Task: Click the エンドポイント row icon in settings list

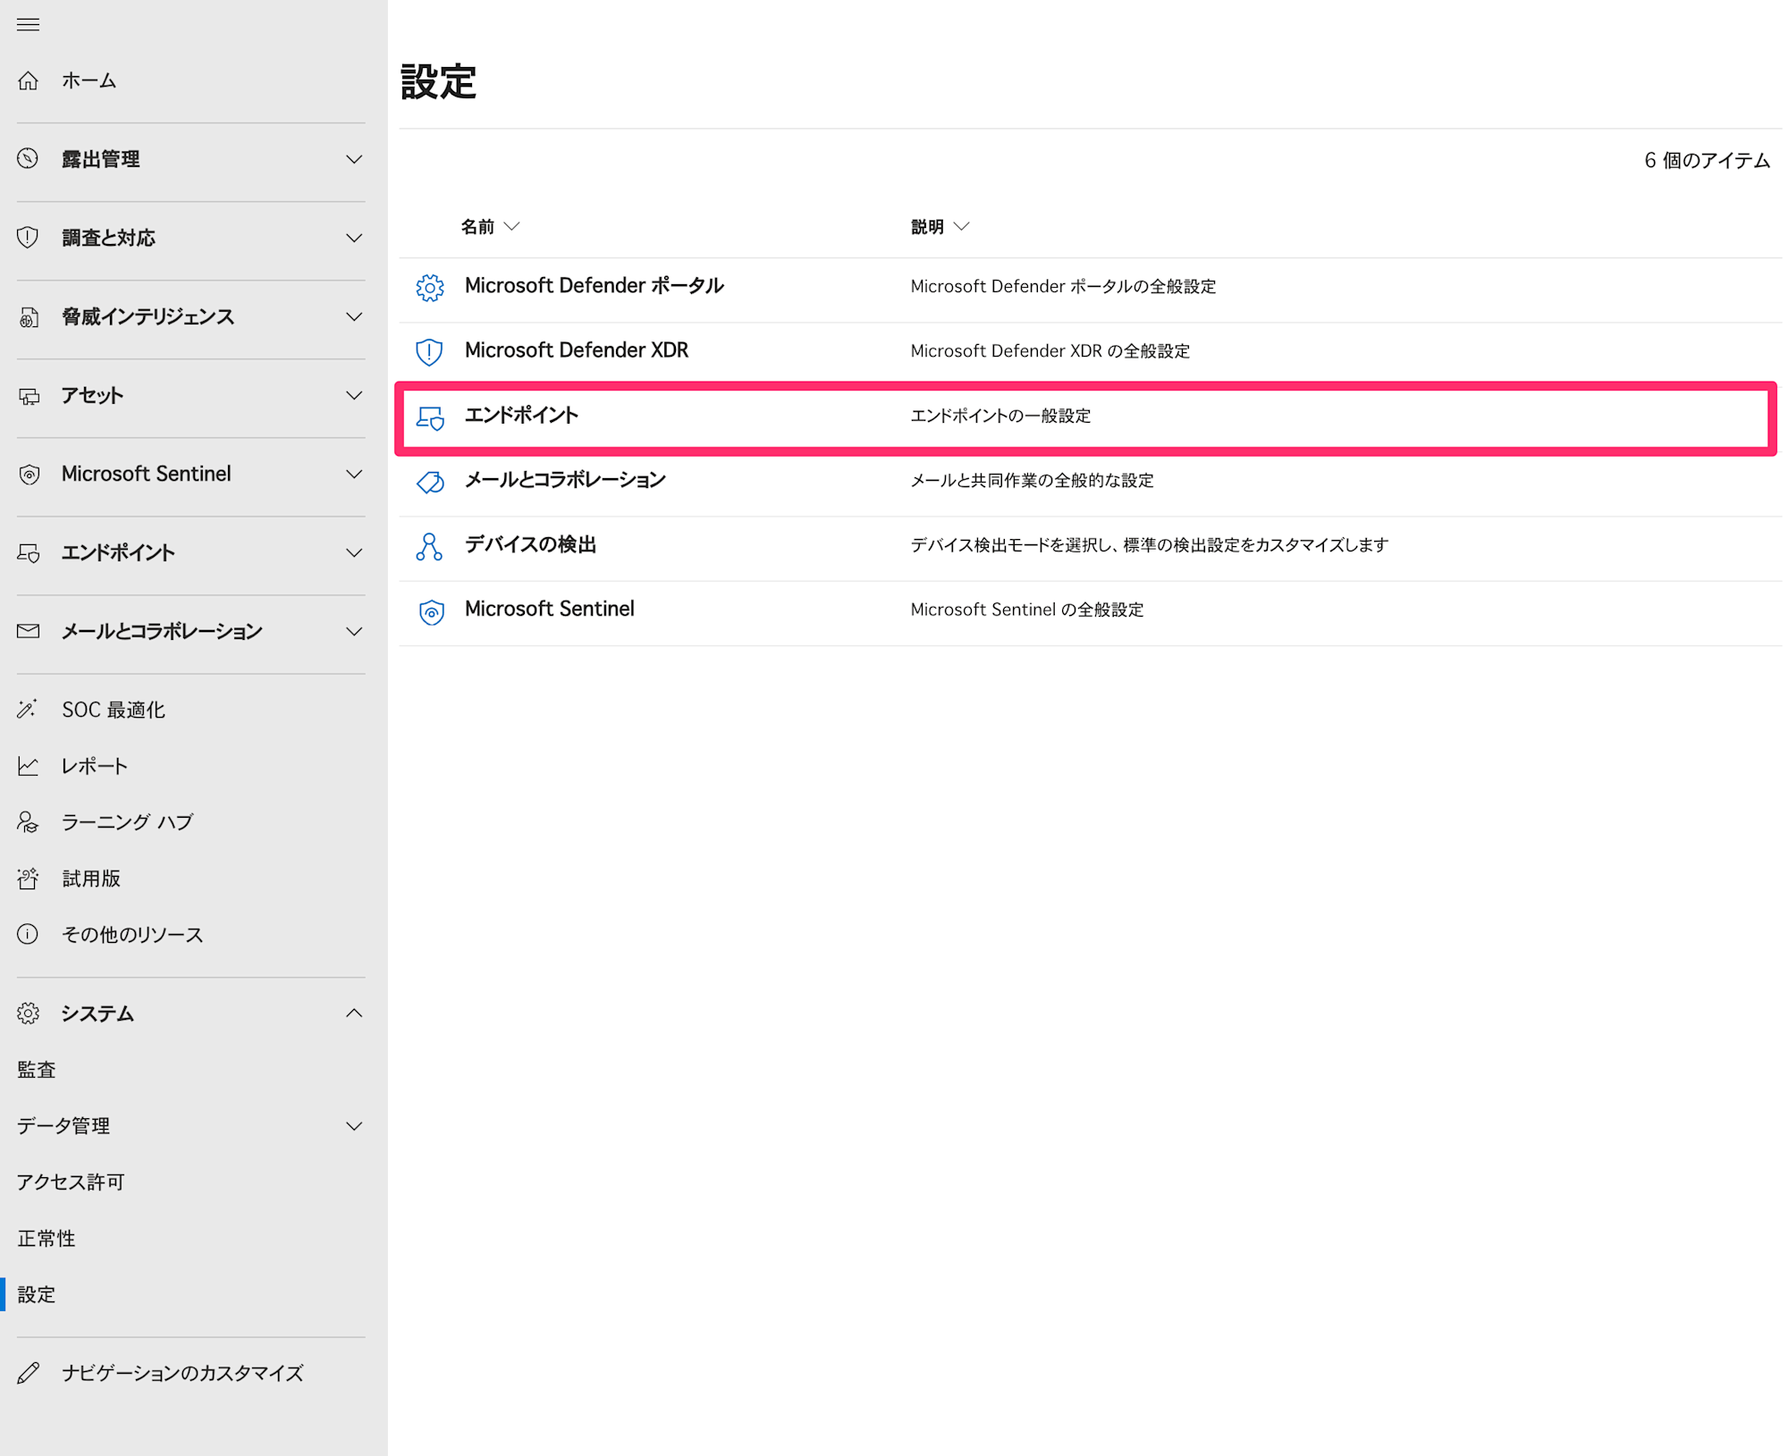Action: (x=430, y=417)
